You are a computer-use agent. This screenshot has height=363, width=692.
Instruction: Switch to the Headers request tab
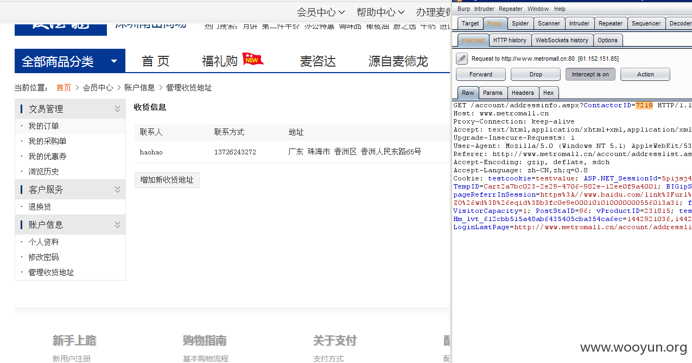click(x=523, y=93)
